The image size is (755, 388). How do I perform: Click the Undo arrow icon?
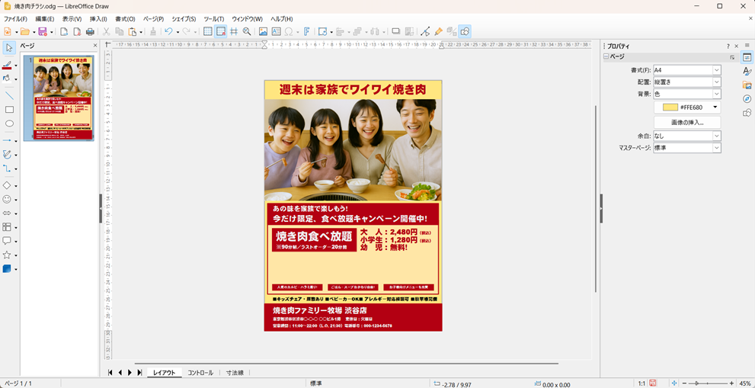click(168, 32)
